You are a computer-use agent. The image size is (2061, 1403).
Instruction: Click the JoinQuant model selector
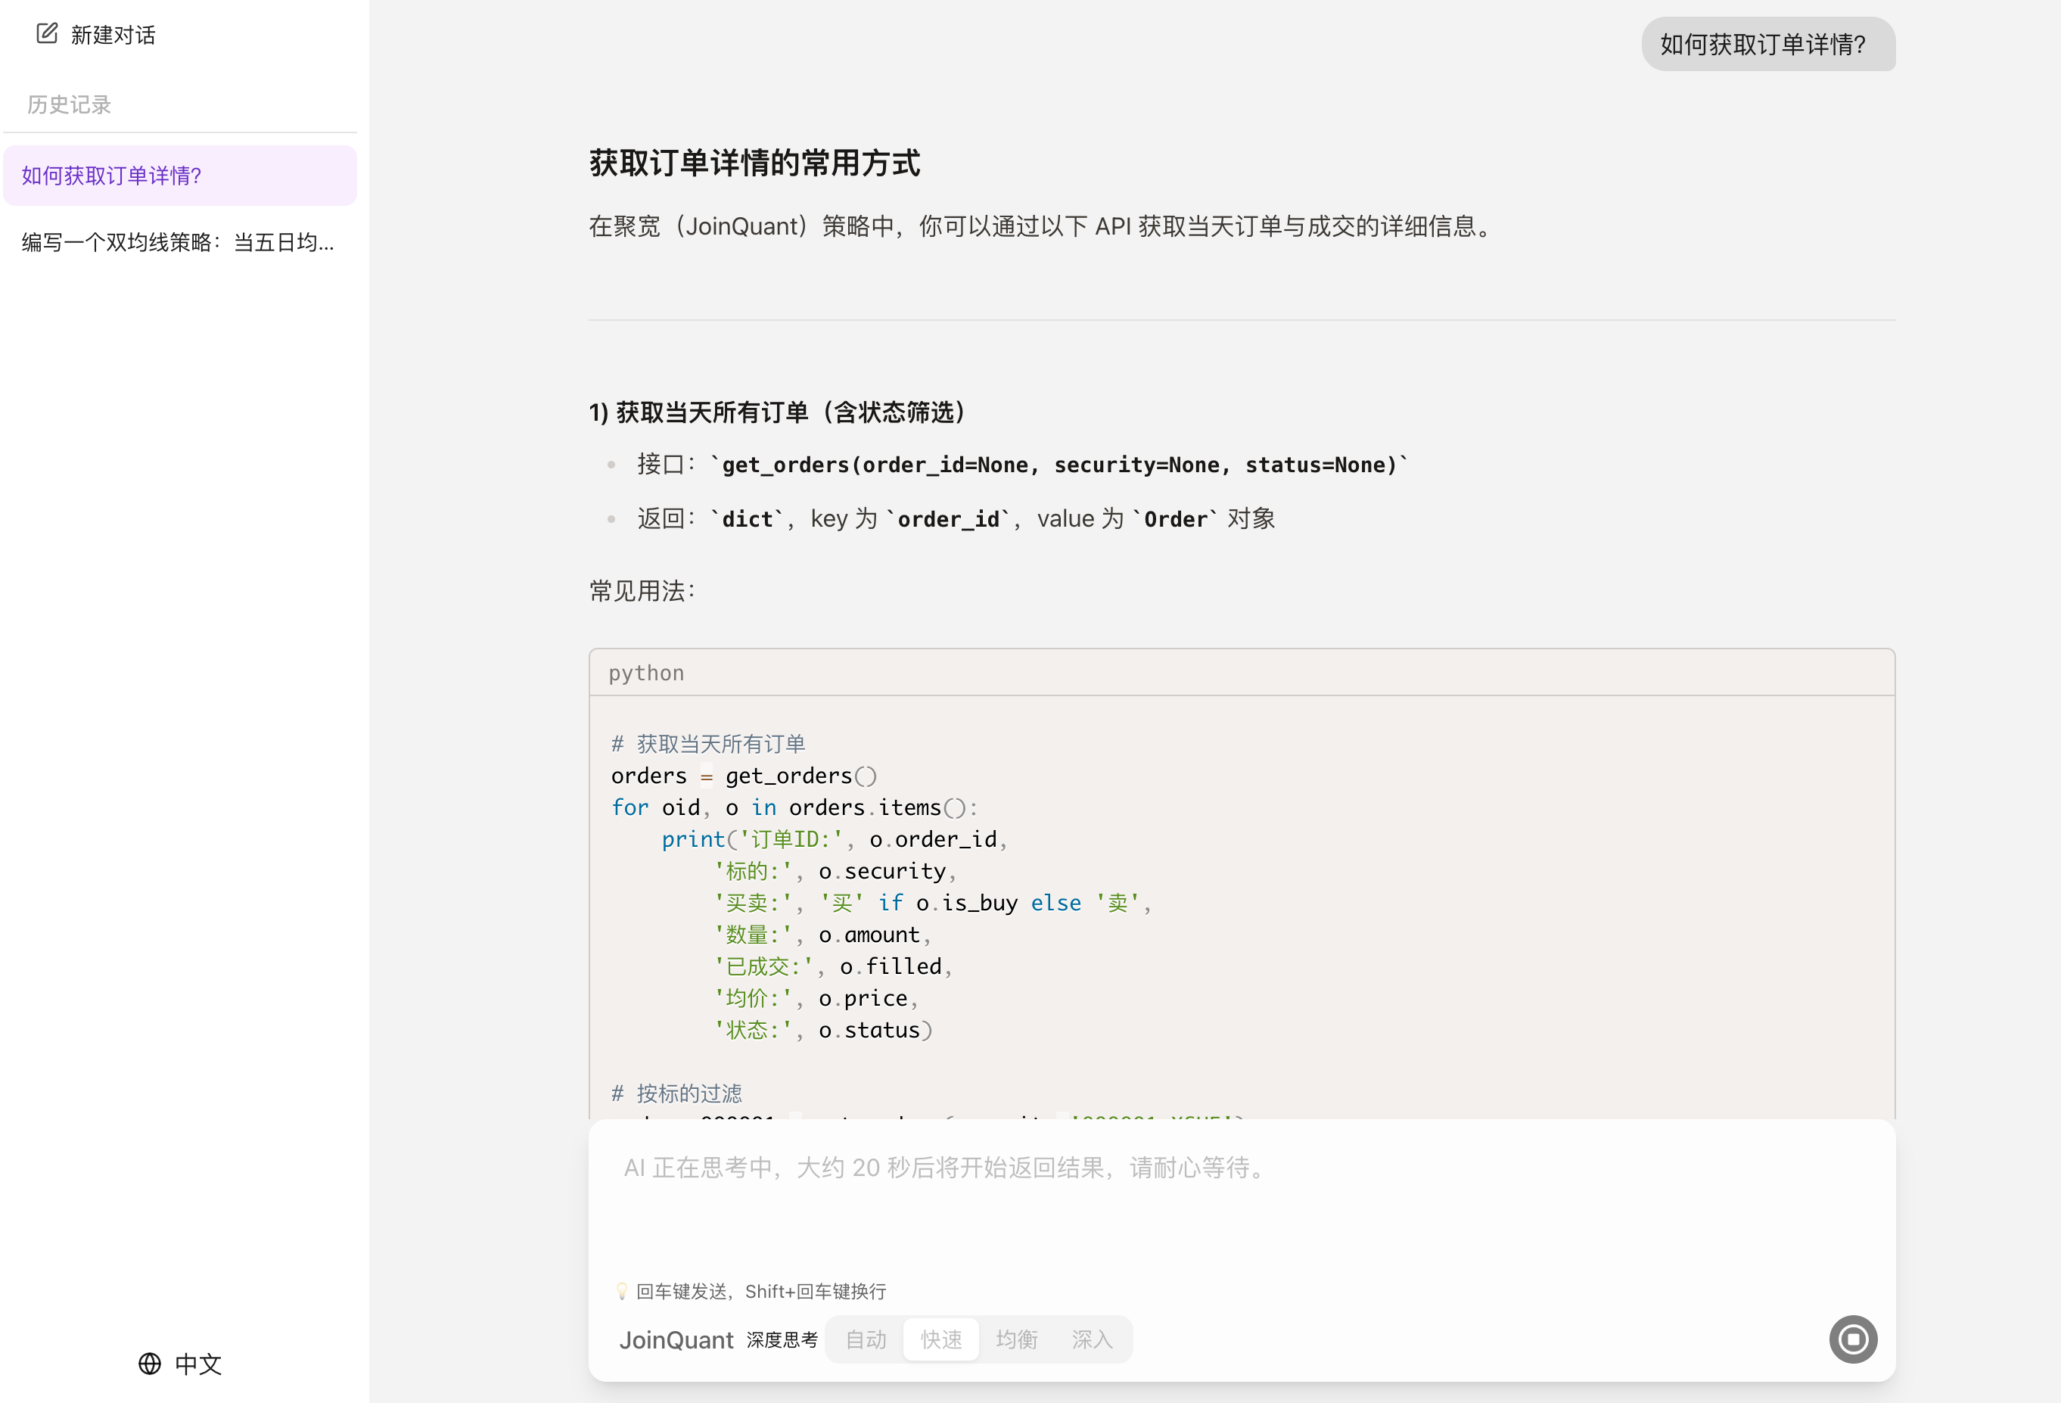click(676, 1339)
